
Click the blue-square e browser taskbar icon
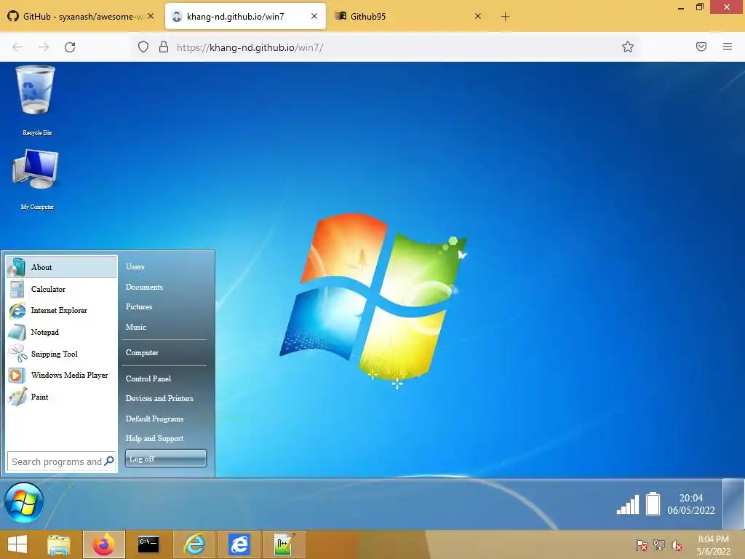coord(239,544)
